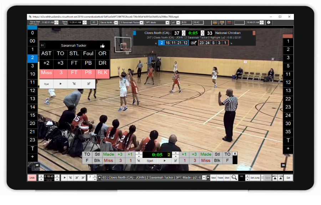
Task: Select jersey 35 in right roster column
Action: 288,132
